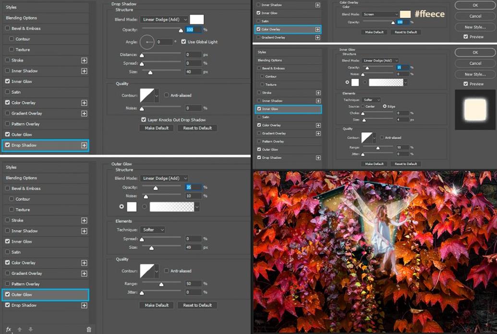Click plus icon beside Stroke in Outer Glow dialog
Screen dimensions: 497x334
pyautogui.click(x=84, y=221)
